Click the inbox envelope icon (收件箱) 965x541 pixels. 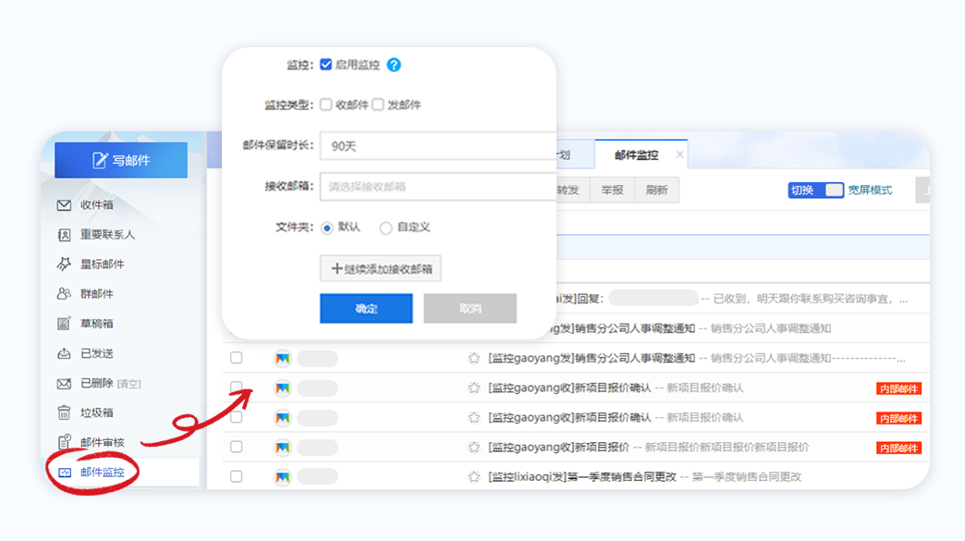[64, 205]
